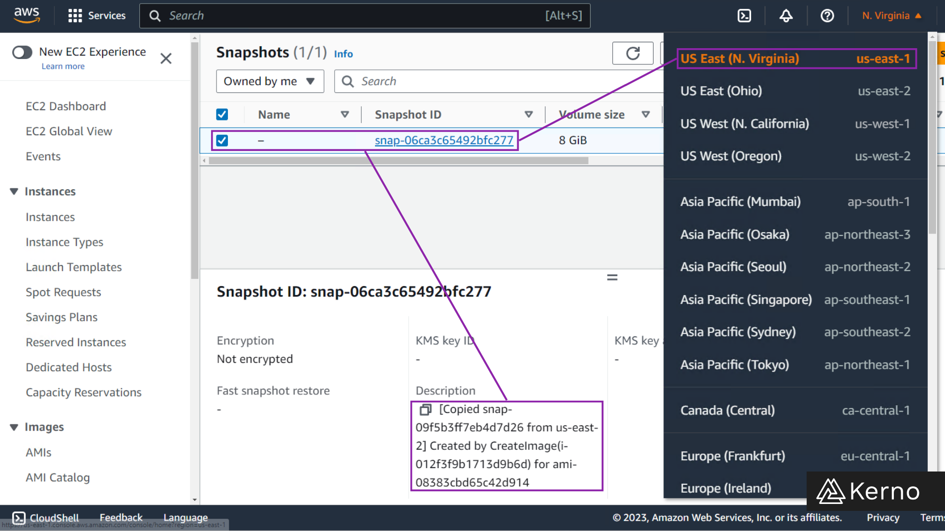The height and width of the screenshot is (531, 945).
Task: Toggle the New EC2 Experience switch
Action: [x=23, y=52]
